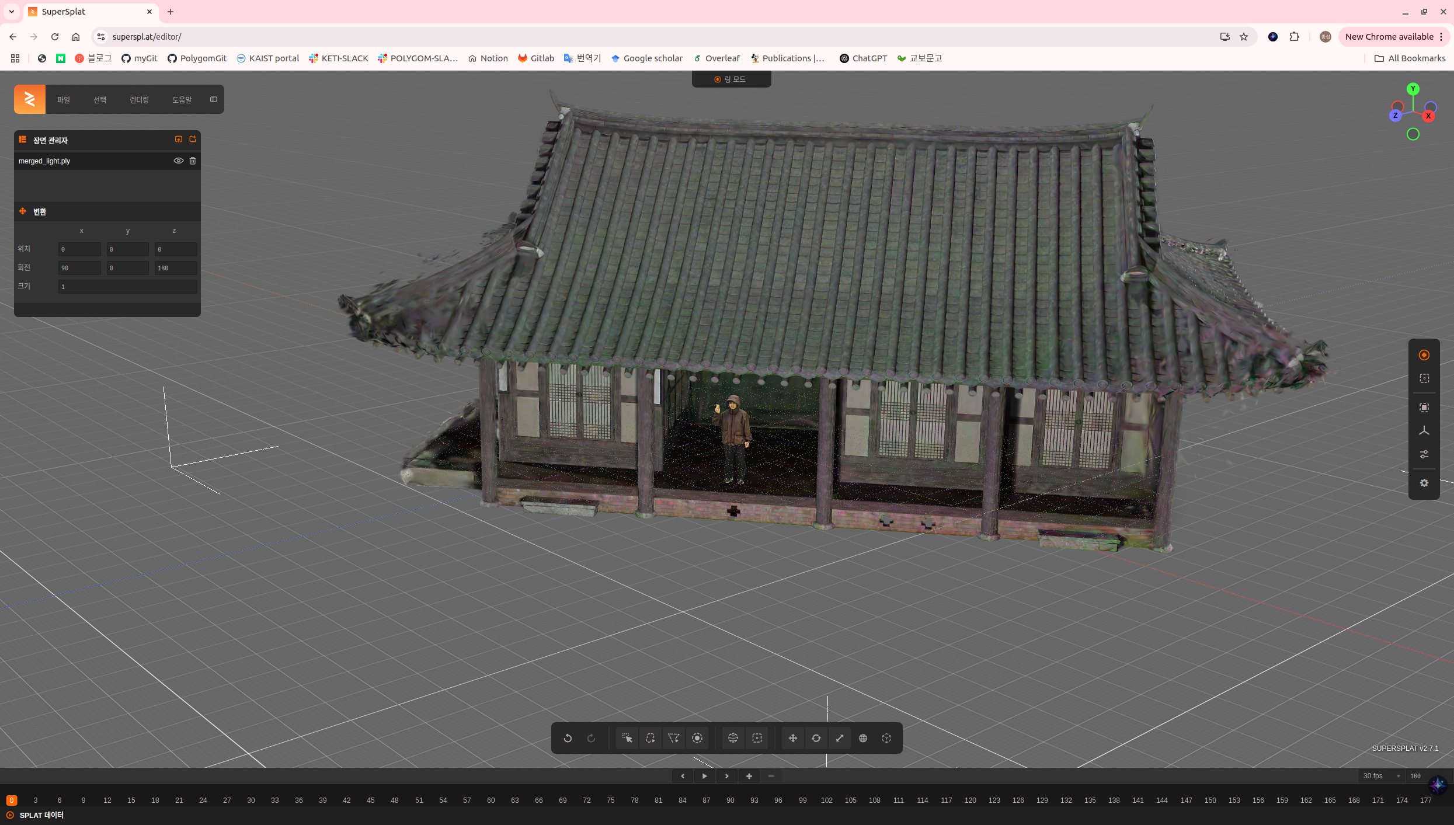Select the rotate transform tool

click(816, 738)
